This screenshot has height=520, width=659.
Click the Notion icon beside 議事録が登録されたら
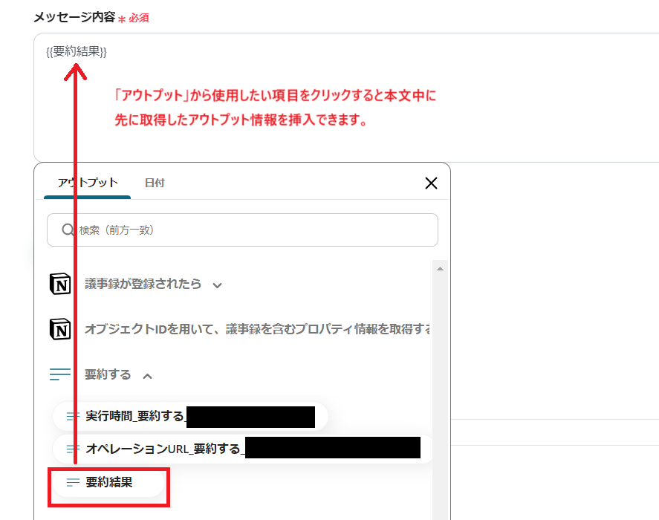60,284
